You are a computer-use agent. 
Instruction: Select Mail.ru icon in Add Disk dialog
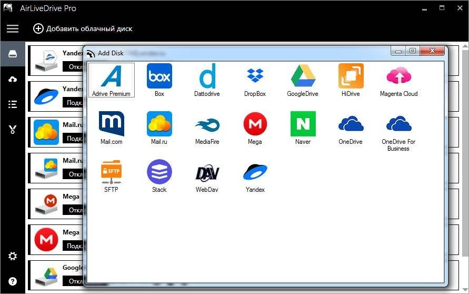(x=159, y=128)
